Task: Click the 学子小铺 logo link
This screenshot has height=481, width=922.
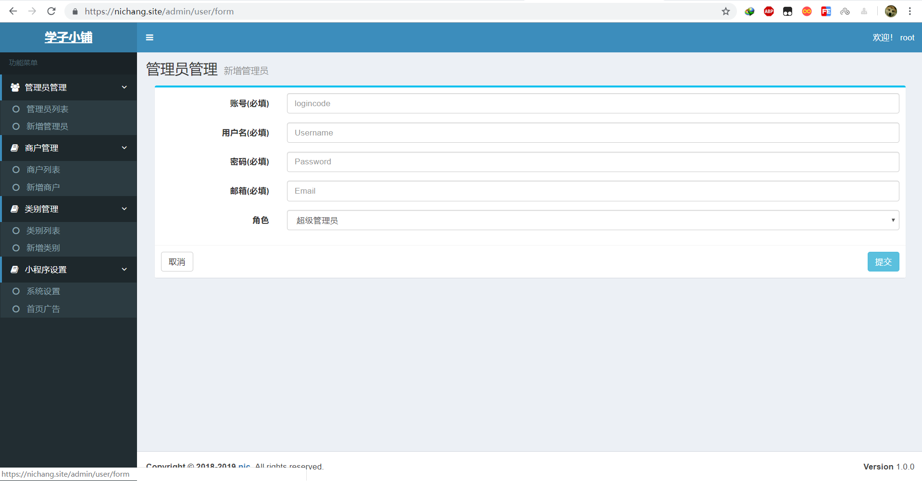Action: click(x=68, y=37)
